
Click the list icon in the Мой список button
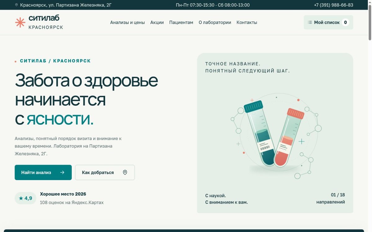coord(310,22)
